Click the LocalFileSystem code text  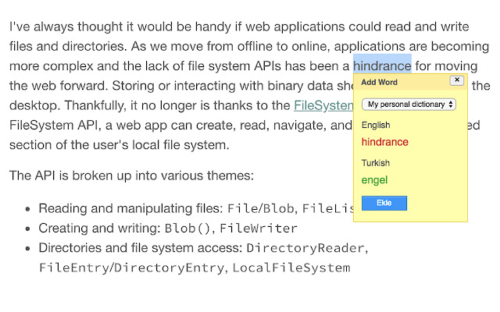(291, 268)
